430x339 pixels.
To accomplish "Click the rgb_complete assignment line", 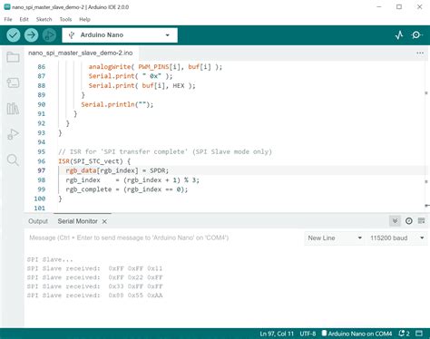I will (127, 189).
